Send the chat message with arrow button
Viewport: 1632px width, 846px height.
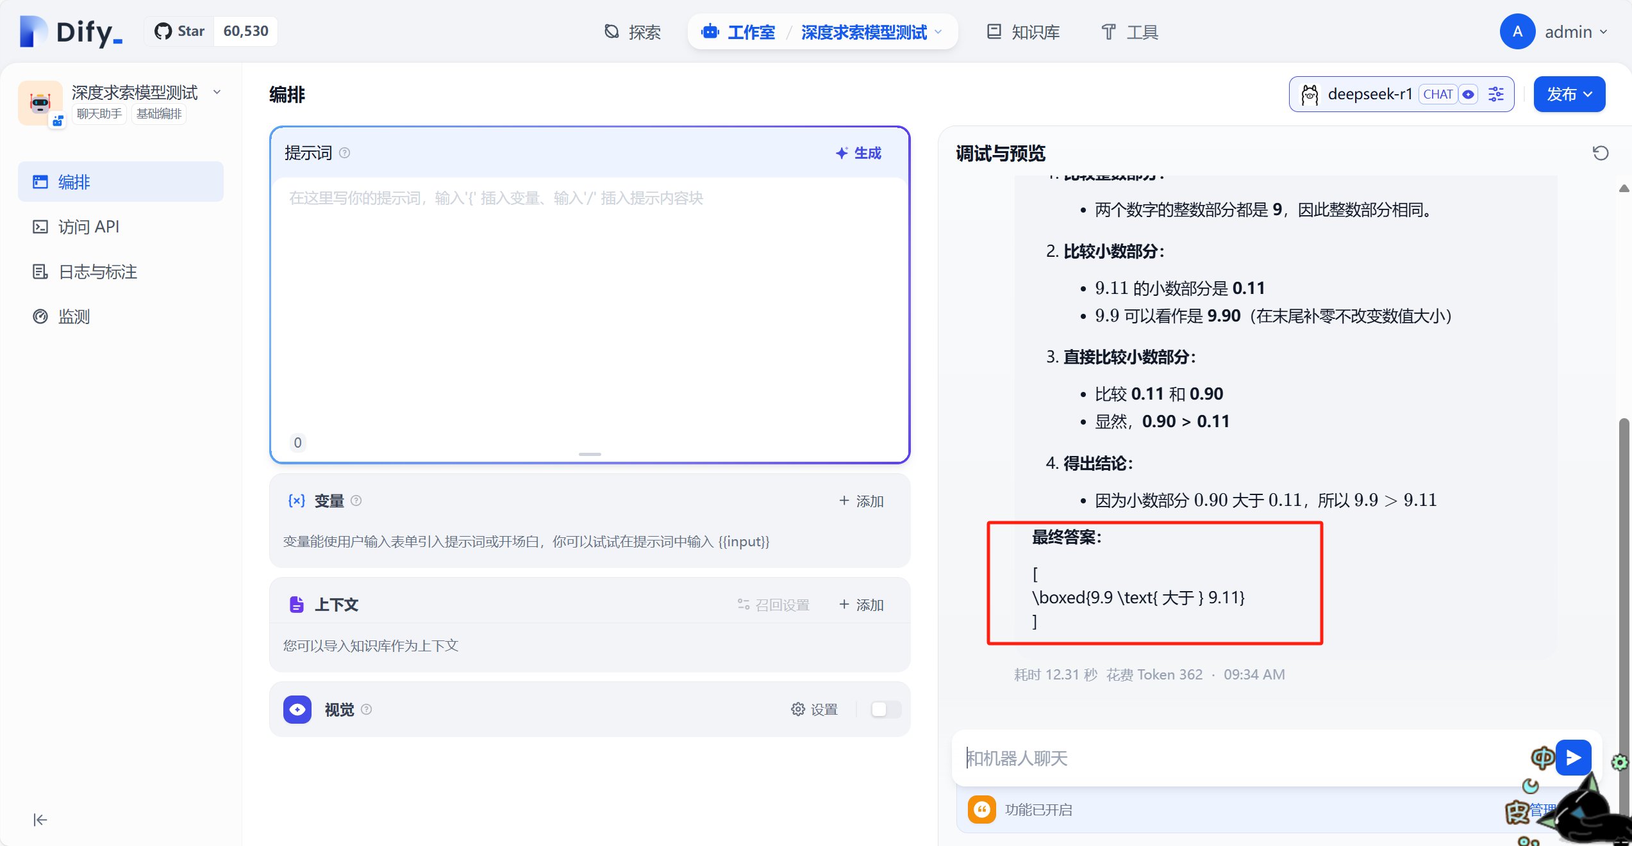(1573, 758)
